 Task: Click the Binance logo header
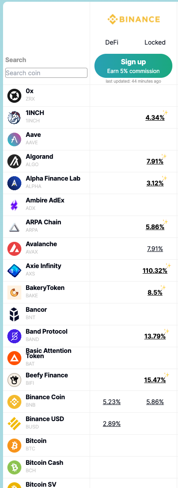click(134, 20)
